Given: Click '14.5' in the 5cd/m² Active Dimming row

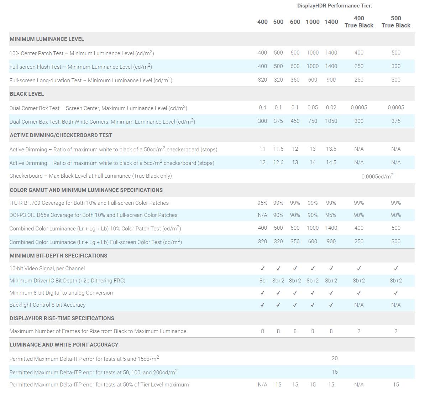Looking at the screenshot, I should 331,162.
